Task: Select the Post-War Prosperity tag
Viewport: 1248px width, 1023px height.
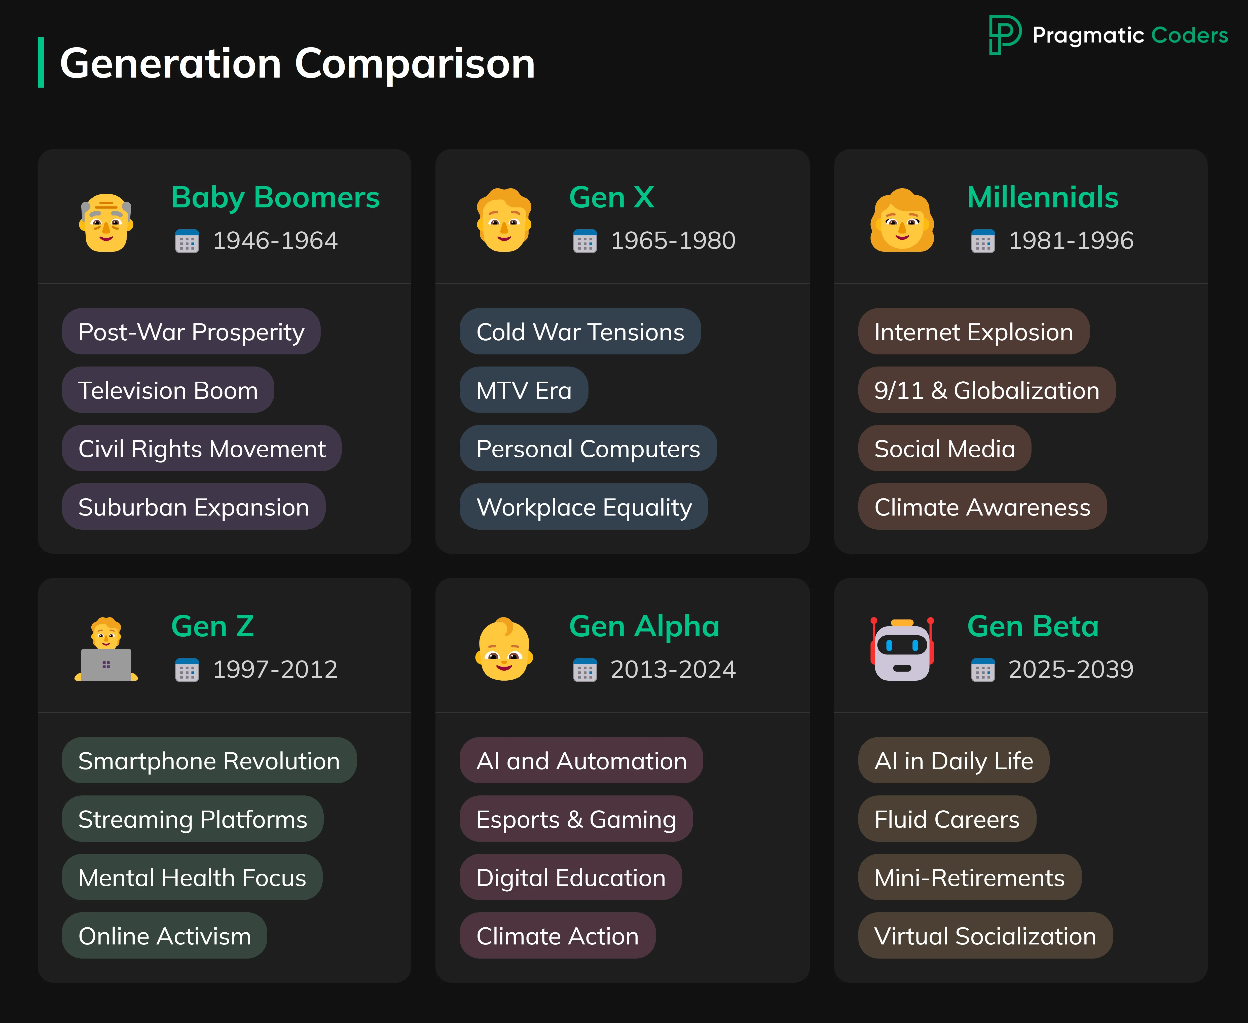Action: 191,331
